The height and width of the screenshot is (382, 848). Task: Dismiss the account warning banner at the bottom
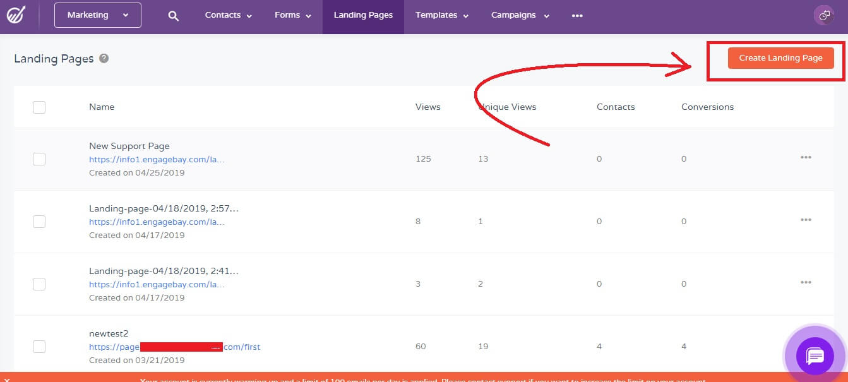[x=6, y=379]
